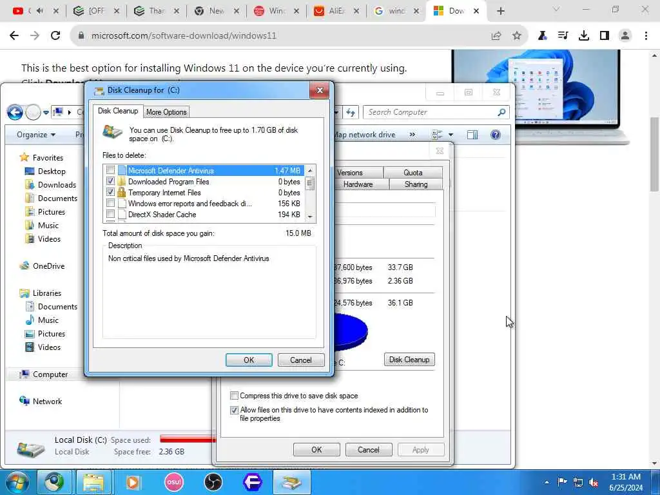Switch to the More Options tab
Image resolution: width=660 pixels, height=495 pixels.
[166, 112]
